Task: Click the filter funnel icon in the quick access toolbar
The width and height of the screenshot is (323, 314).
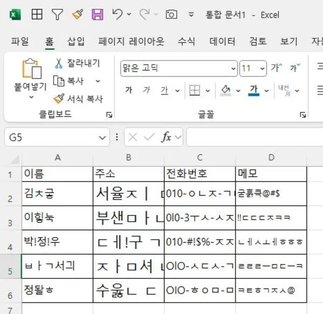Action: click(x=57, y=15)
